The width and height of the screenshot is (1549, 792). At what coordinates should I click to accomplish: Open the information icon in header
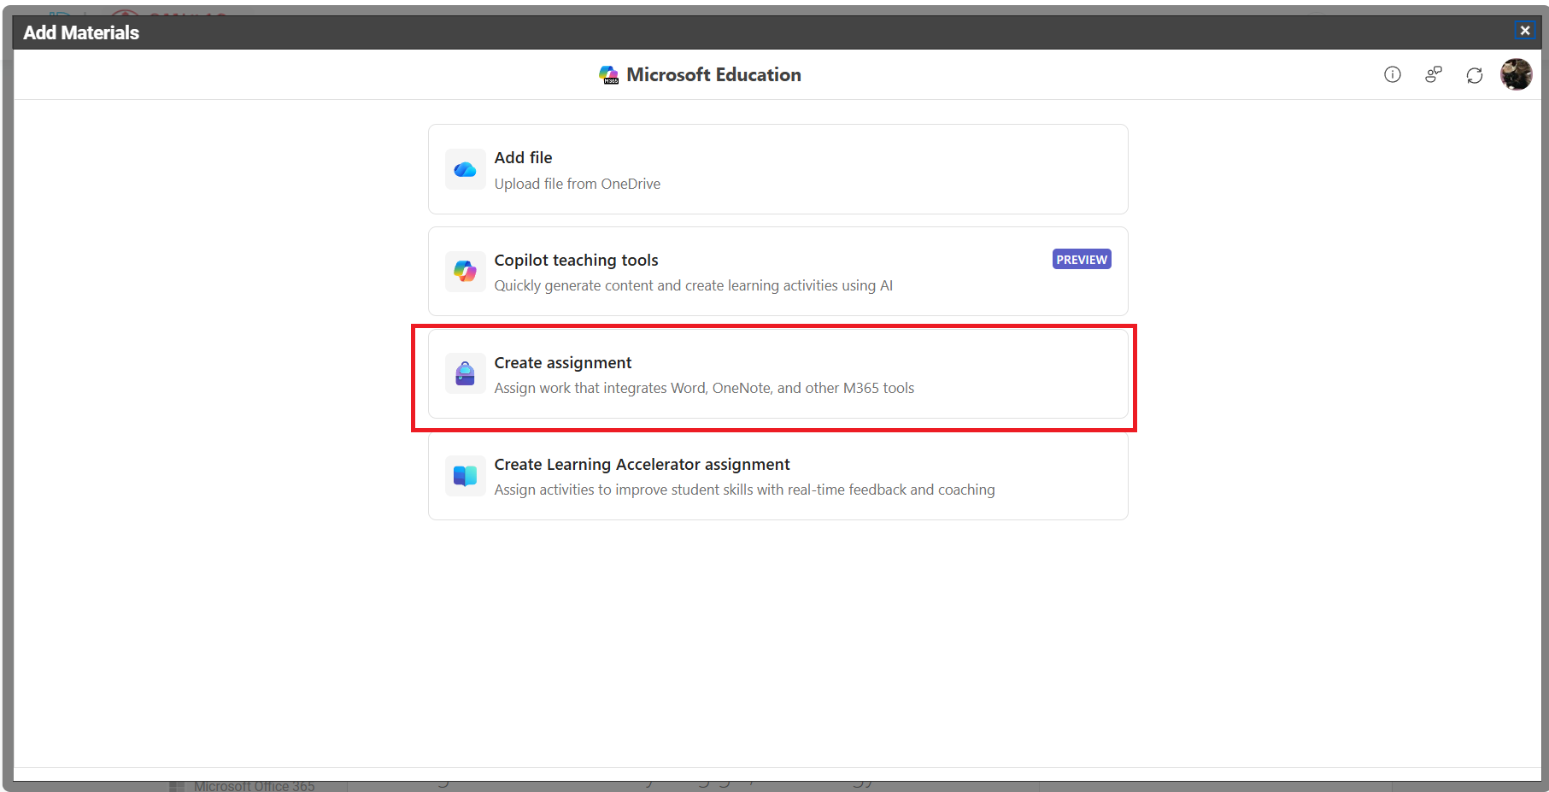(x=1393, y=74)
